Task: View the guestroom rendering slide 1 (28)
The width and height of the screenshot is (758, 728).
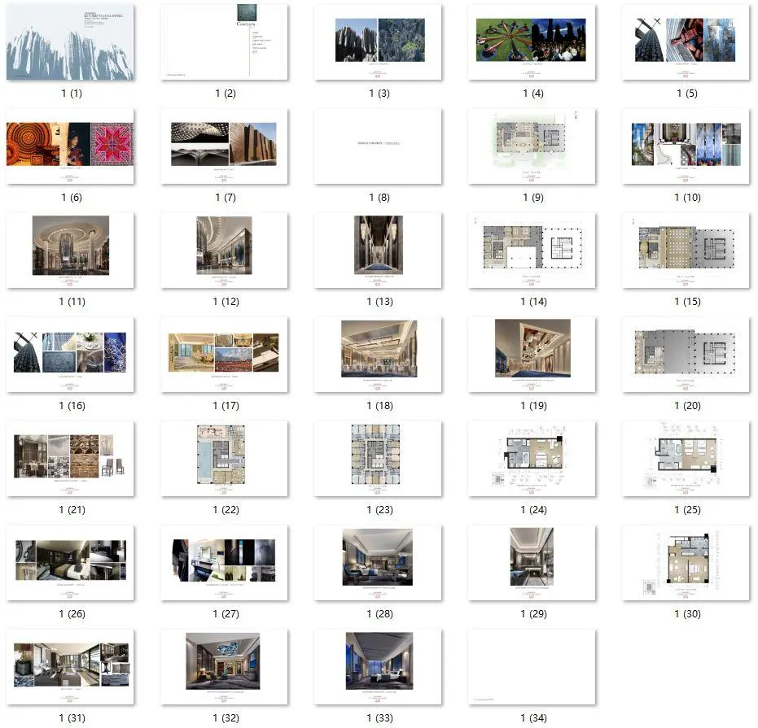Action: [378, 562]
